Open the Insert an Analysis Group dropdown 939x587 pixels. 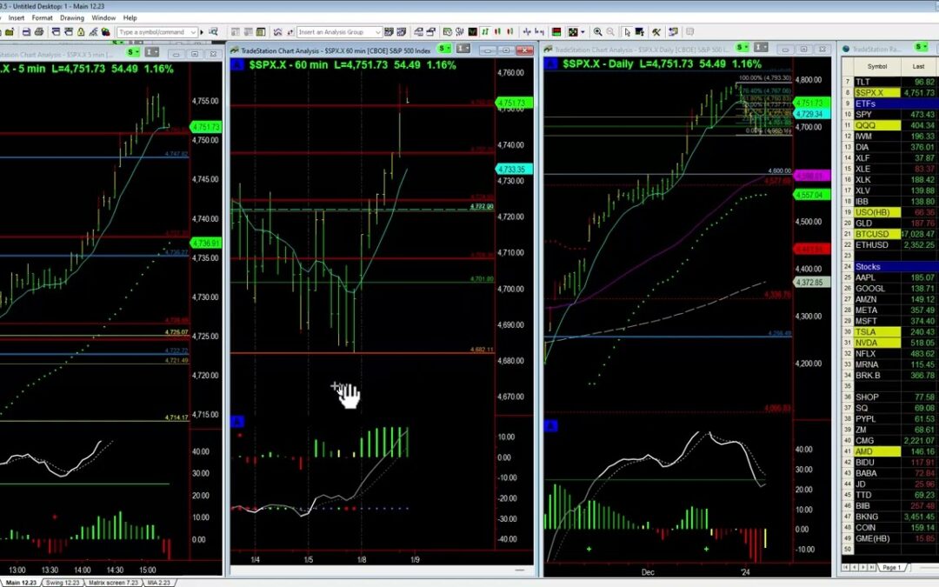point(377,32)
